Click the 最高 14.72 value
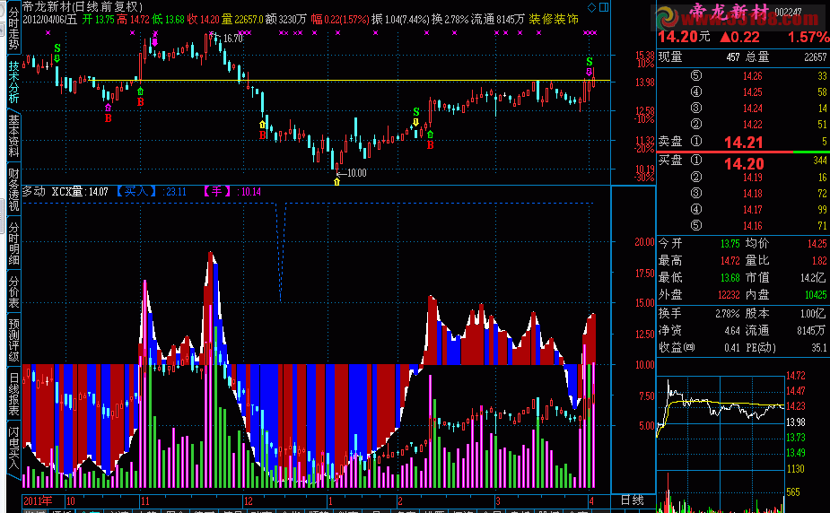The width and height of the screenshot is (830, 513). 730,261
